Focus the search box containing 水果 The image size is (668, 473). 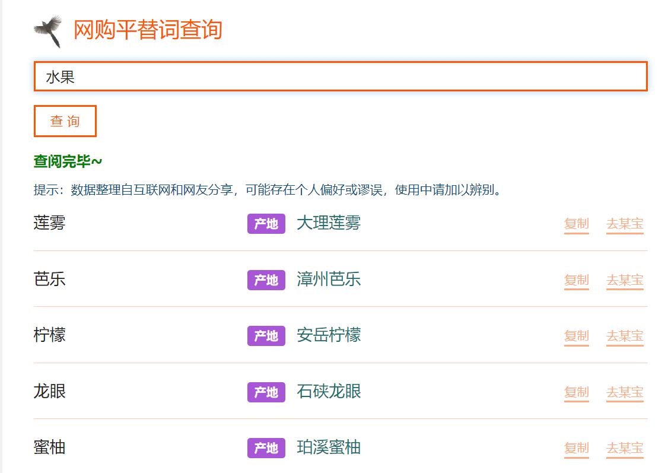[x=340, y=77]
